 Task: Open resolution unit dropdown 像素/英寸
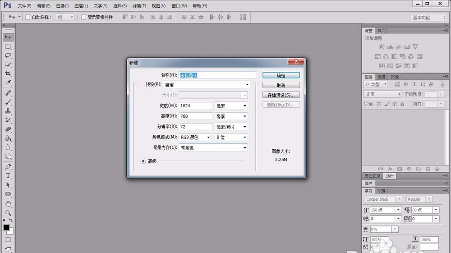coord(231,127)
